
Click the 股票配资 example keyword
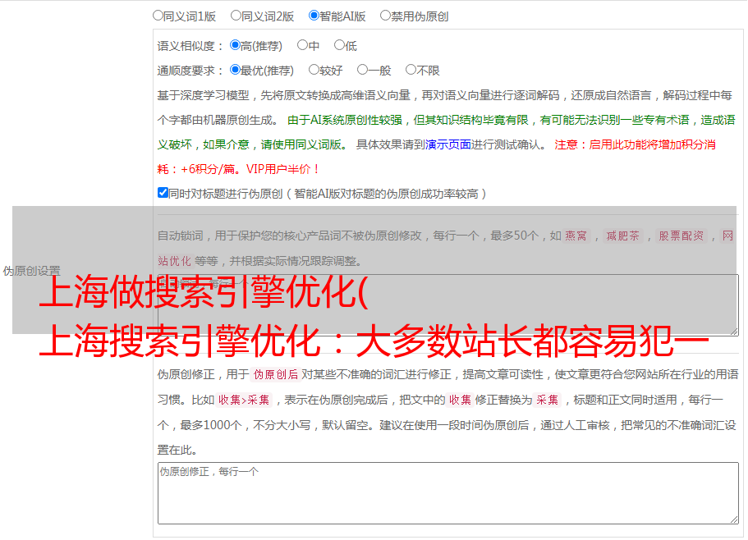point(681,236)
